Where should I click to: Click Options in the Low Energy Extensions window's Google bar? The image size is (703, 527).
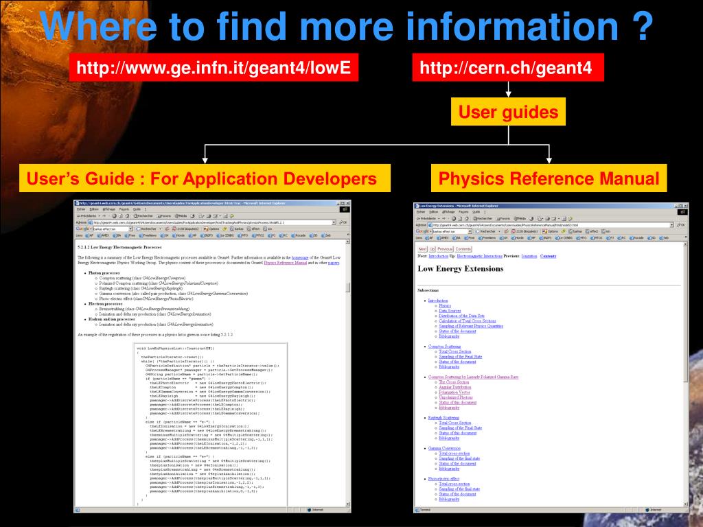(550, 231)
